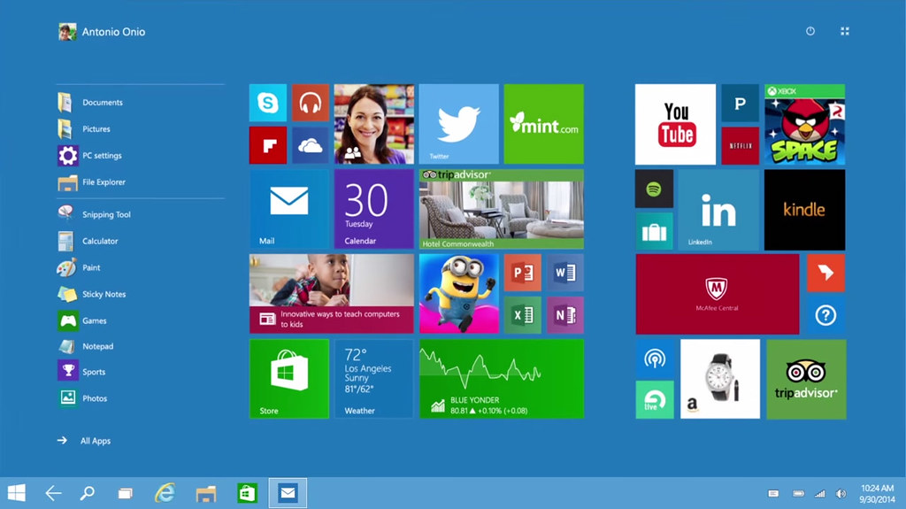Open the PowerPoint tile
This screenshot has height=509, width=906.
click(522, 273)
